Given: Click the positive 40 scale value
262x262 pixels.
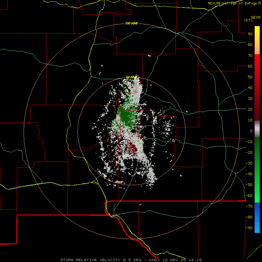Looking at the screenshot, I should pos(250,88).
